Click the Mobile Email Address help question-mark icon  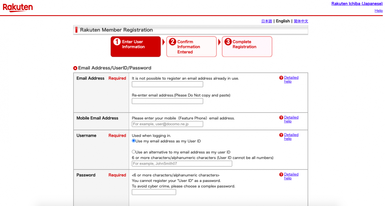tap(281, 117)
